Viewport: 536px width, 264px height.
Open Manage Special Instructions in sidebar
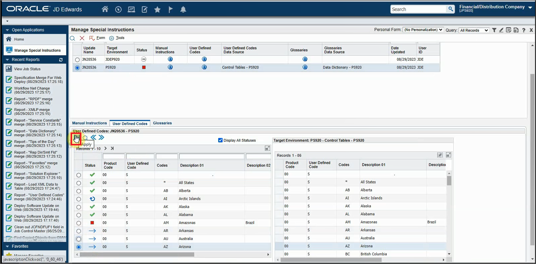pyautogui.click(x=35, y=50)
